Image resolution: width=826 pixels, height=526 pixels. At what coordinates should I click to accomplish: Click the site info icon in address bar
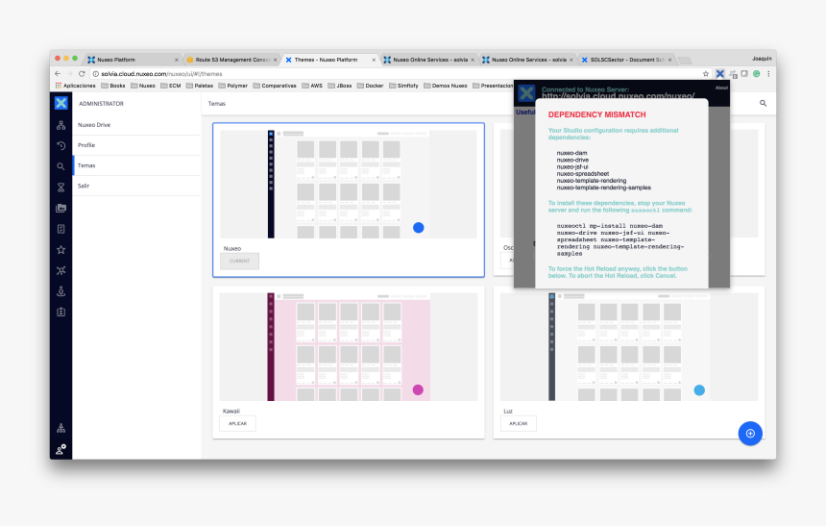pos(96,74)
